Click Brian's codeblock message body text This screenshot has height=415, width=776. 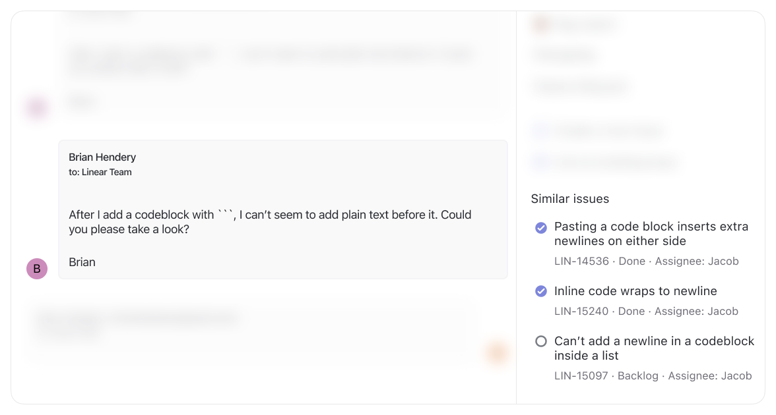(270, 222)
